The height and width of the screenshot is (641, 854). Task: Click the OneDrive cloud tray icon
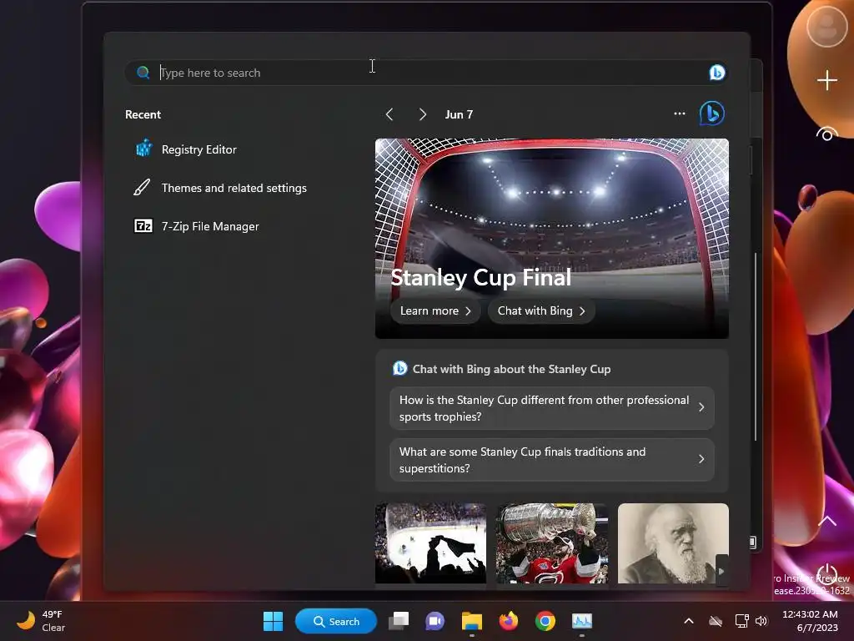[x=715, y=621]
